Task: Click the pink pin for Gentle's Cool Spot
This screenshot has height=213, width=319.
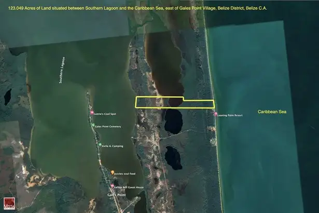Action: click(x=92, y=113)
